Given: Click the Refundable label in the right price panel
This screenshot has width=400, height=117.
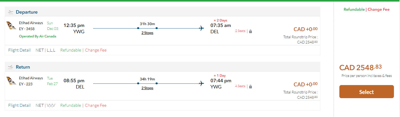Looking at the screenshot, I should [354, 9].
